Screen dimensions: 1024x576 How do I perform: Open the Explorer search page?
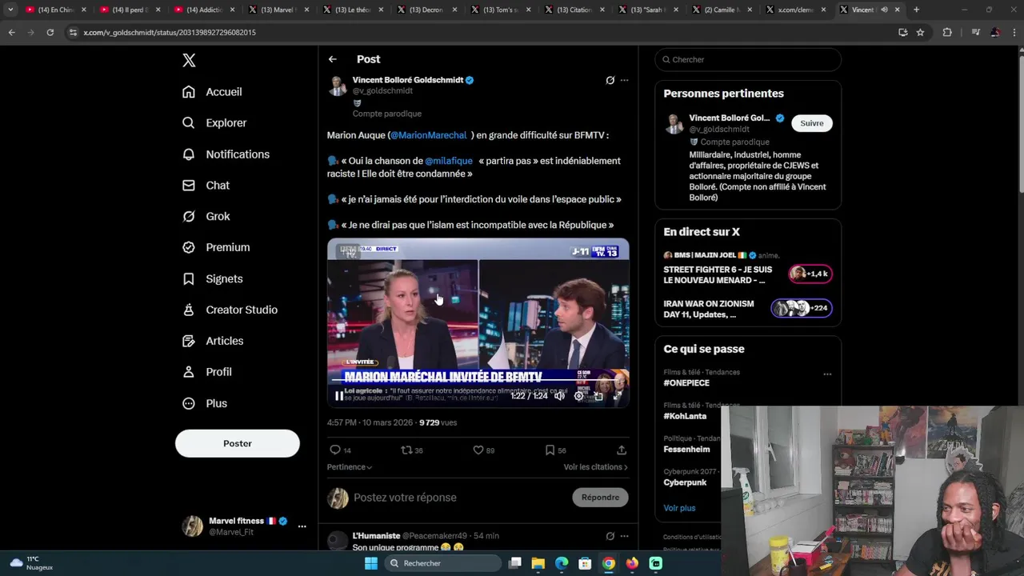[214, 123]
